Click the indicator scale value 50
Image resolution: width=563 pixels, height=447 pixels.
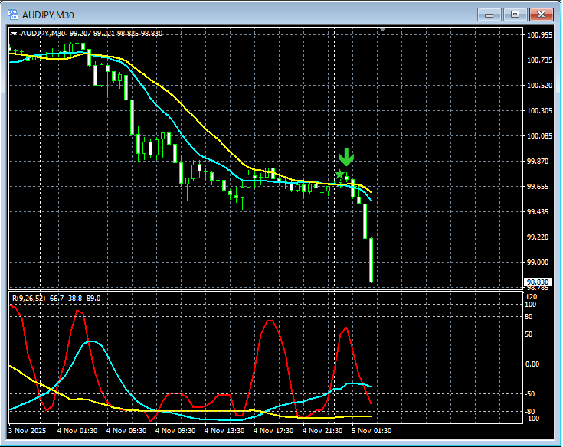tap(529, 334)
